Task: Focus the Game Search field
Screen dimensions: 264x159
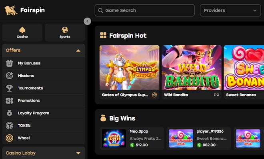Action: tap(145, 10)
